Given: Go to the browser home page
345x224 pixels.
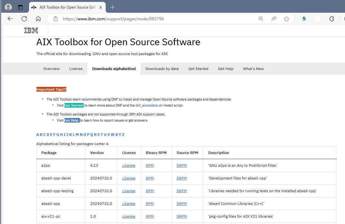Looking at the screenshot, I should (x=38, y=19).
